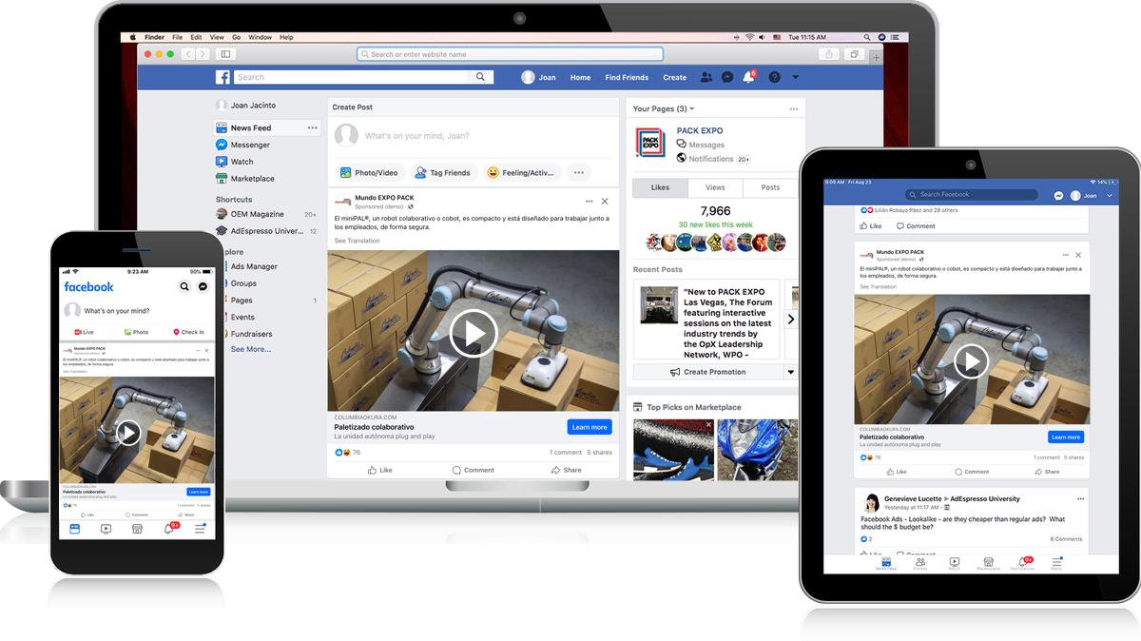Image resolution: width=1141 pixels, height=641 pixels.
Task: Tap the Messenger icon in tablet header
Action: tap(1058, 195)
